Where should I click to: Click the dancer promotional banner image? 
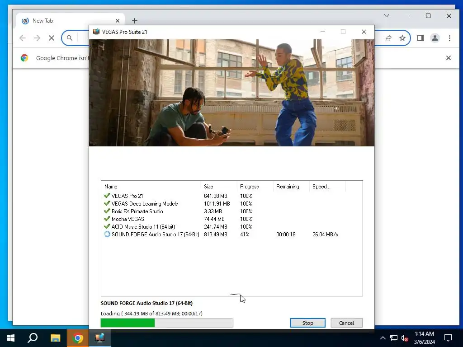[231, 93]
